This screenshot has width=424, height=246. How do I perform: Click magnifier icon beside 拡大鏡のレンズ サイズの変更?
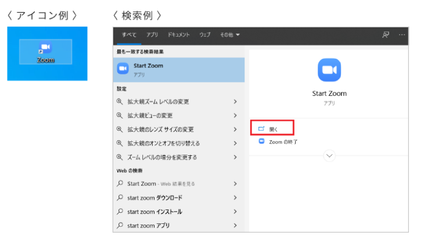(120, 129)
